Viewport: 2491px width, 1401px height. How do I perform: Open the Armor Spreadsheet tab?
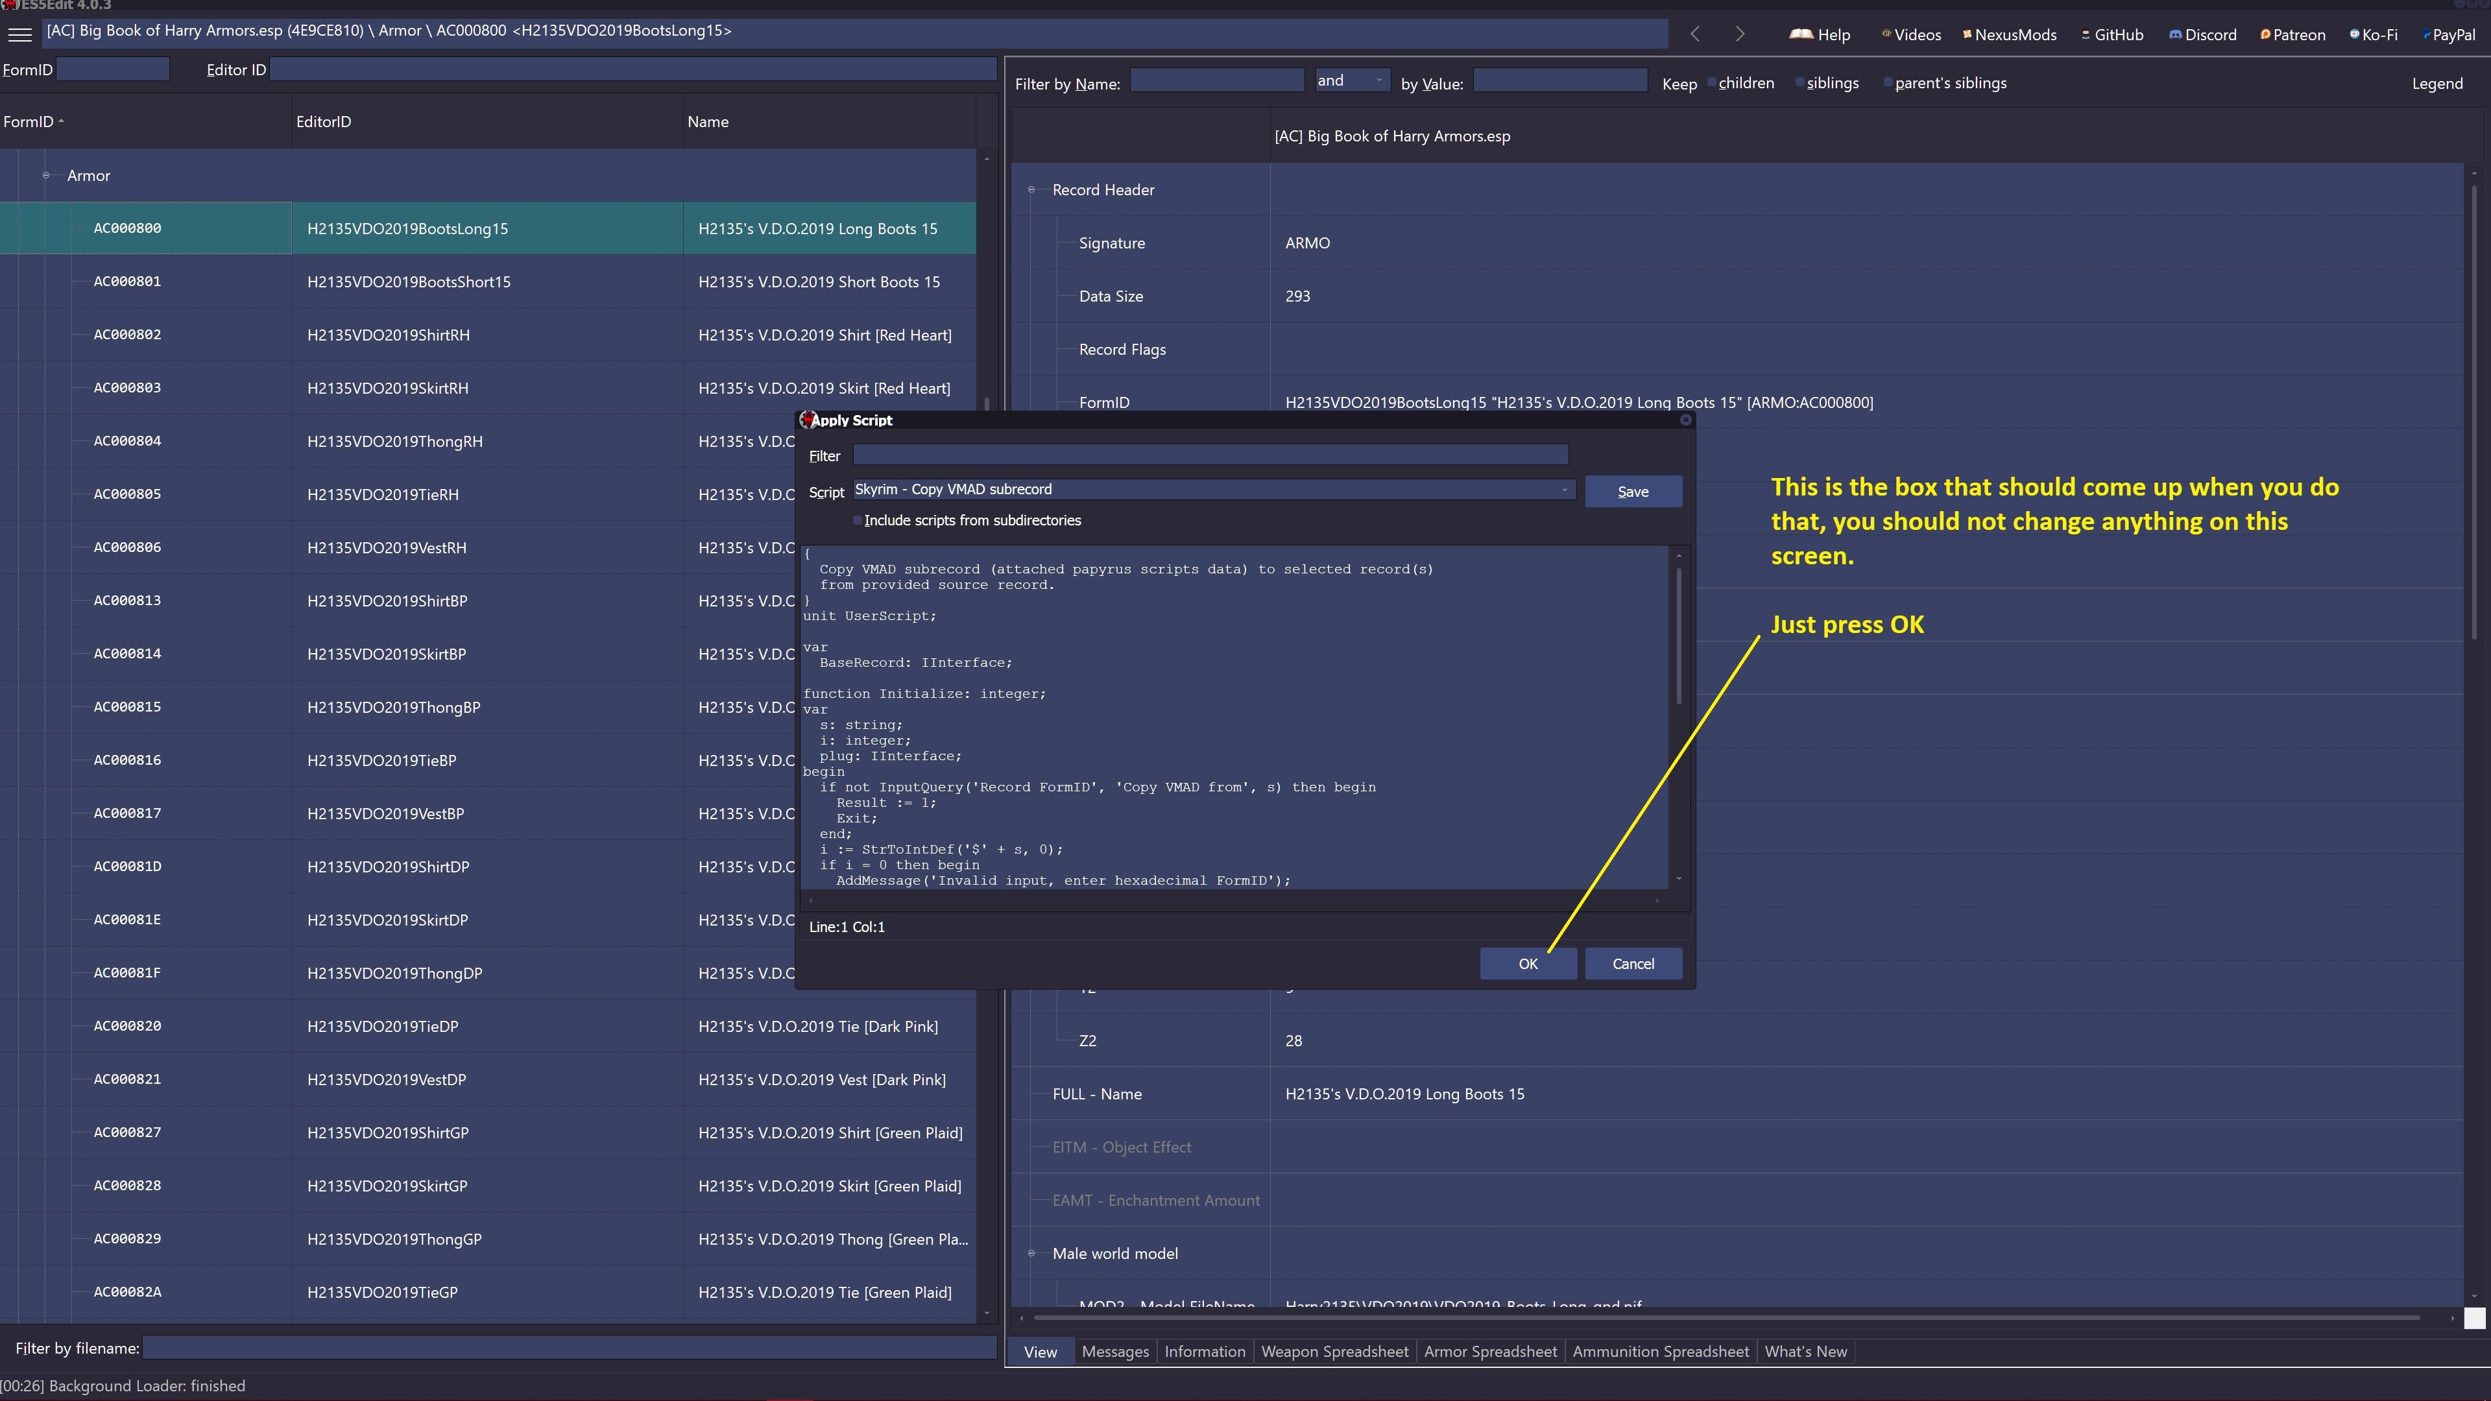pyautogui.click(x=1490, y=1352)
